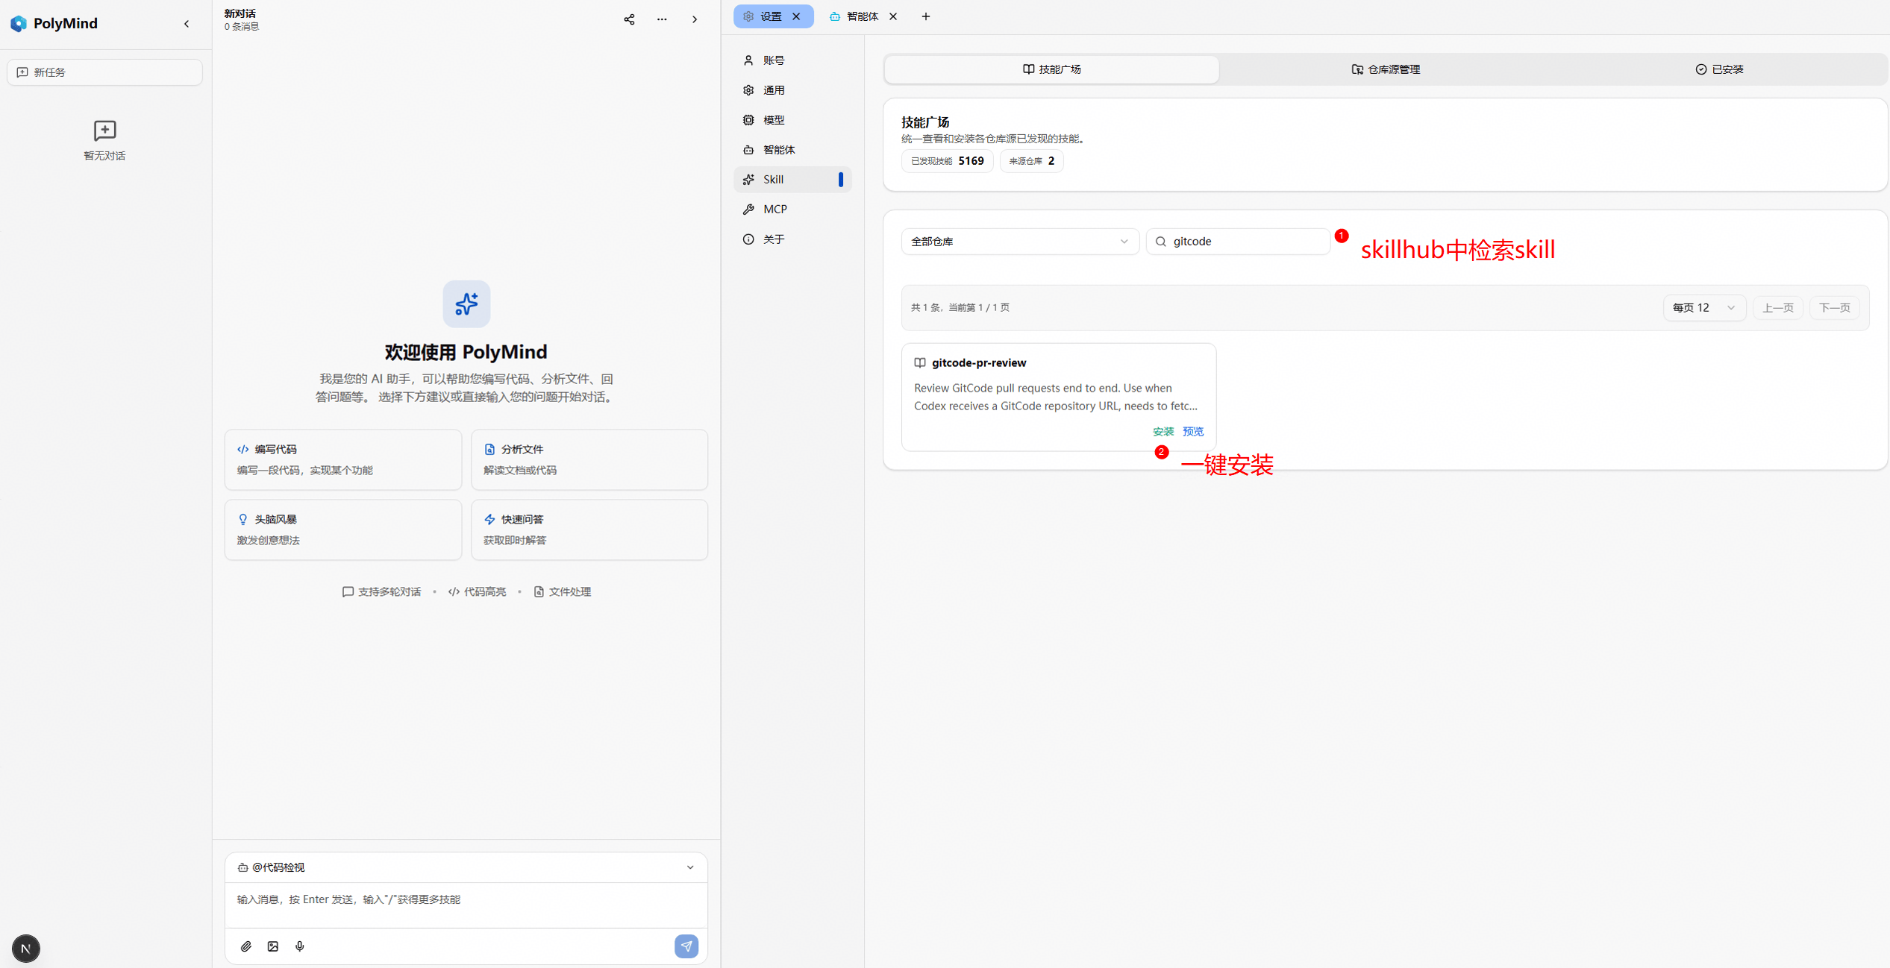Click the 暂无对话 empty conversation icon
This screenshot has width=1890, height=968.
point(104,131)
